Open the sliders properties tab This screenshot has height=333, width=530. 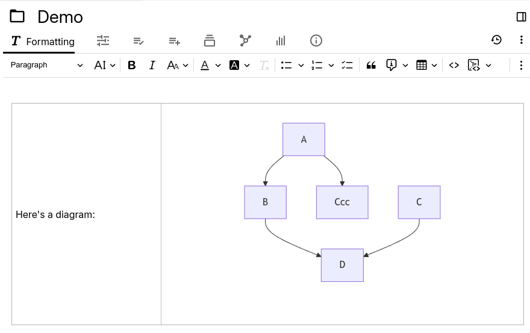point(103,40)
